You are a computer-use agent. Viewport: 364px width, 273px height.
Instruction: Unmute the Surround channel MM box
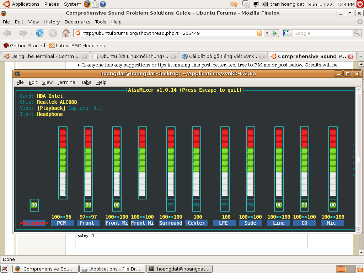point(171,205)
